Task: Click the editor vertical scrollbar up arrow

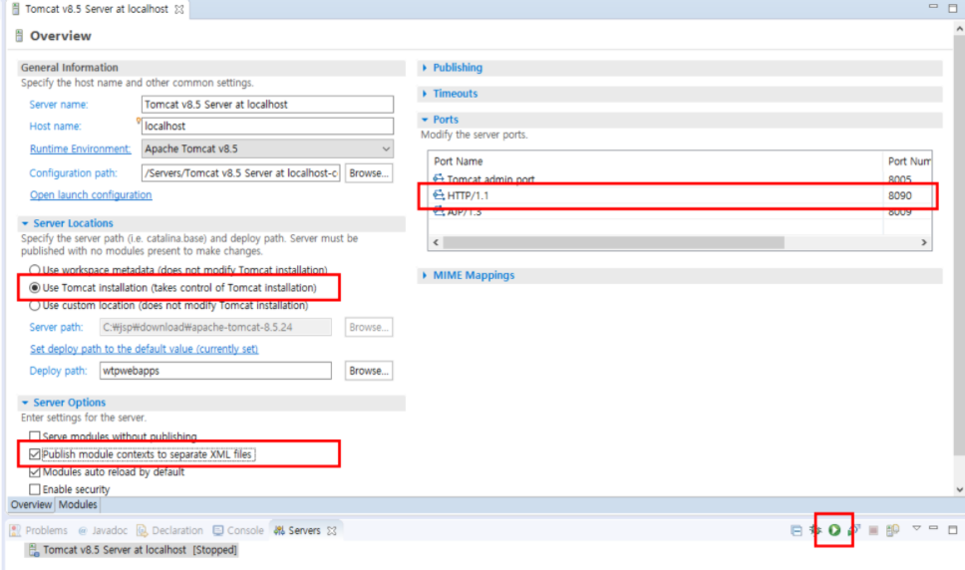Action: click(x=959, y=28)
